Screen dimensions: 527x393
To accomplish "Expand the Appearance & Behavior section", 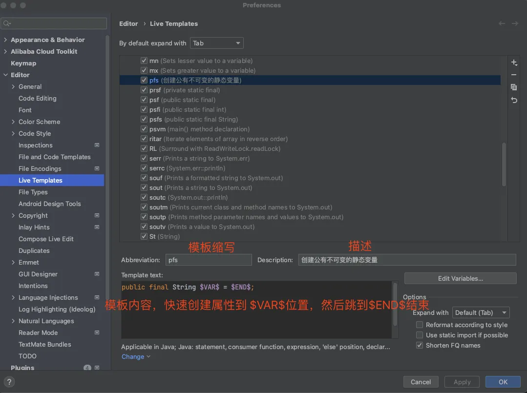I will tap(5, 40).
